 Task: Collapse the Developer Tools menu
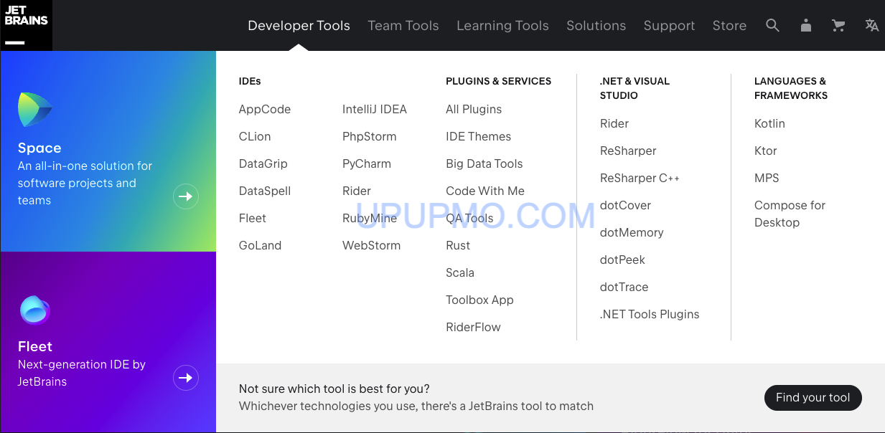tap(299, 26)
